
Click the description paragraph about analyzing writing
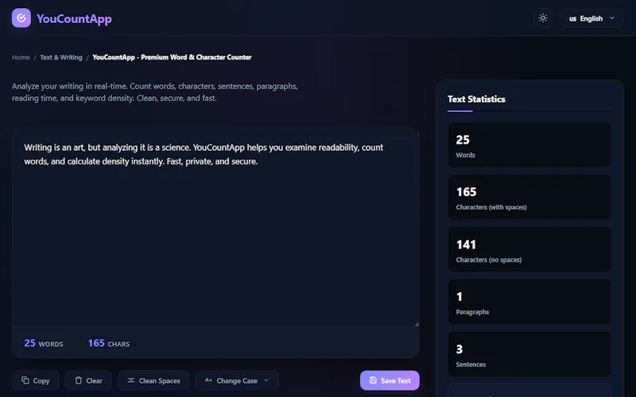pyautogui.click(x=154, y=92)
